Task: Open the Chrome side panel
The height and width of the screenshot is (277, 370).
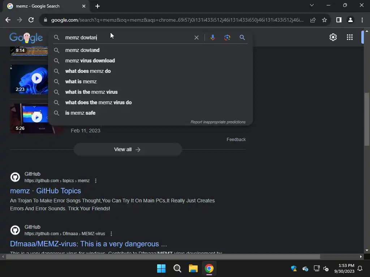Action: [339, 20]
